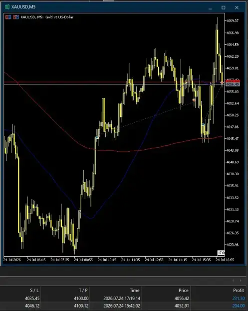Click price scale label 4040.69

tap(233, 162)
